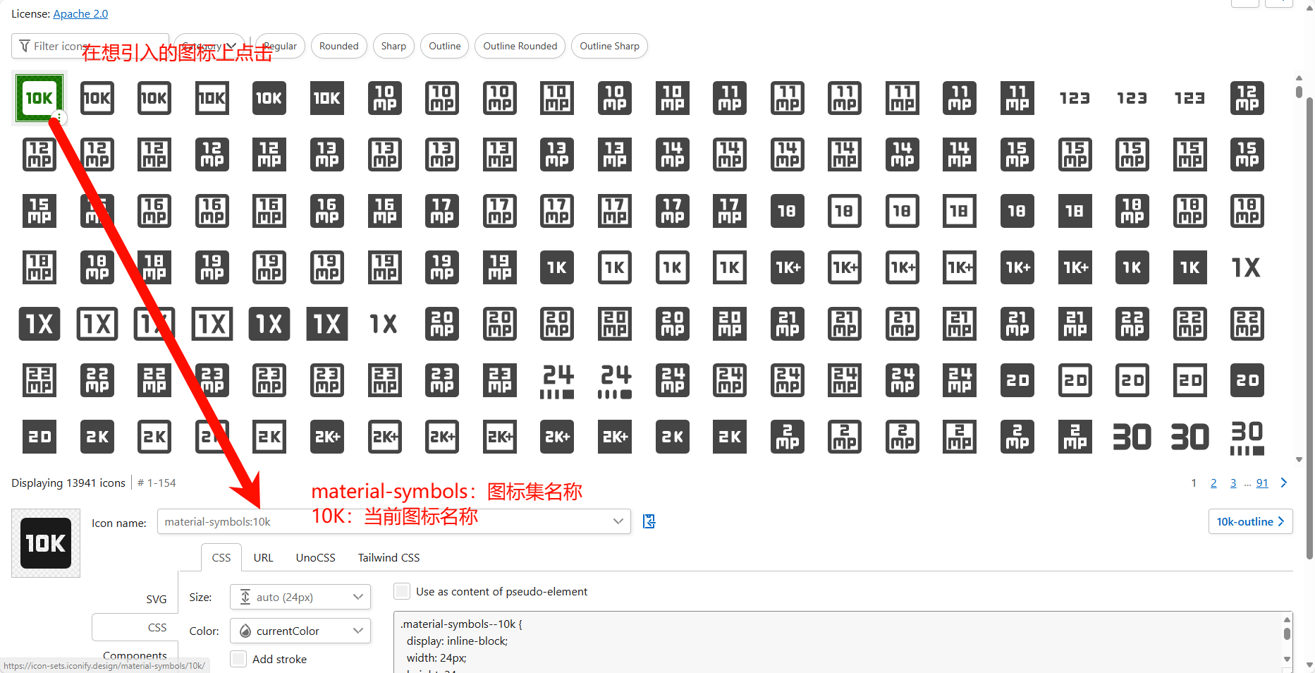1315x673 pixels.
Task: Jump to page 91 of icons
Action: coord(1262,483)
